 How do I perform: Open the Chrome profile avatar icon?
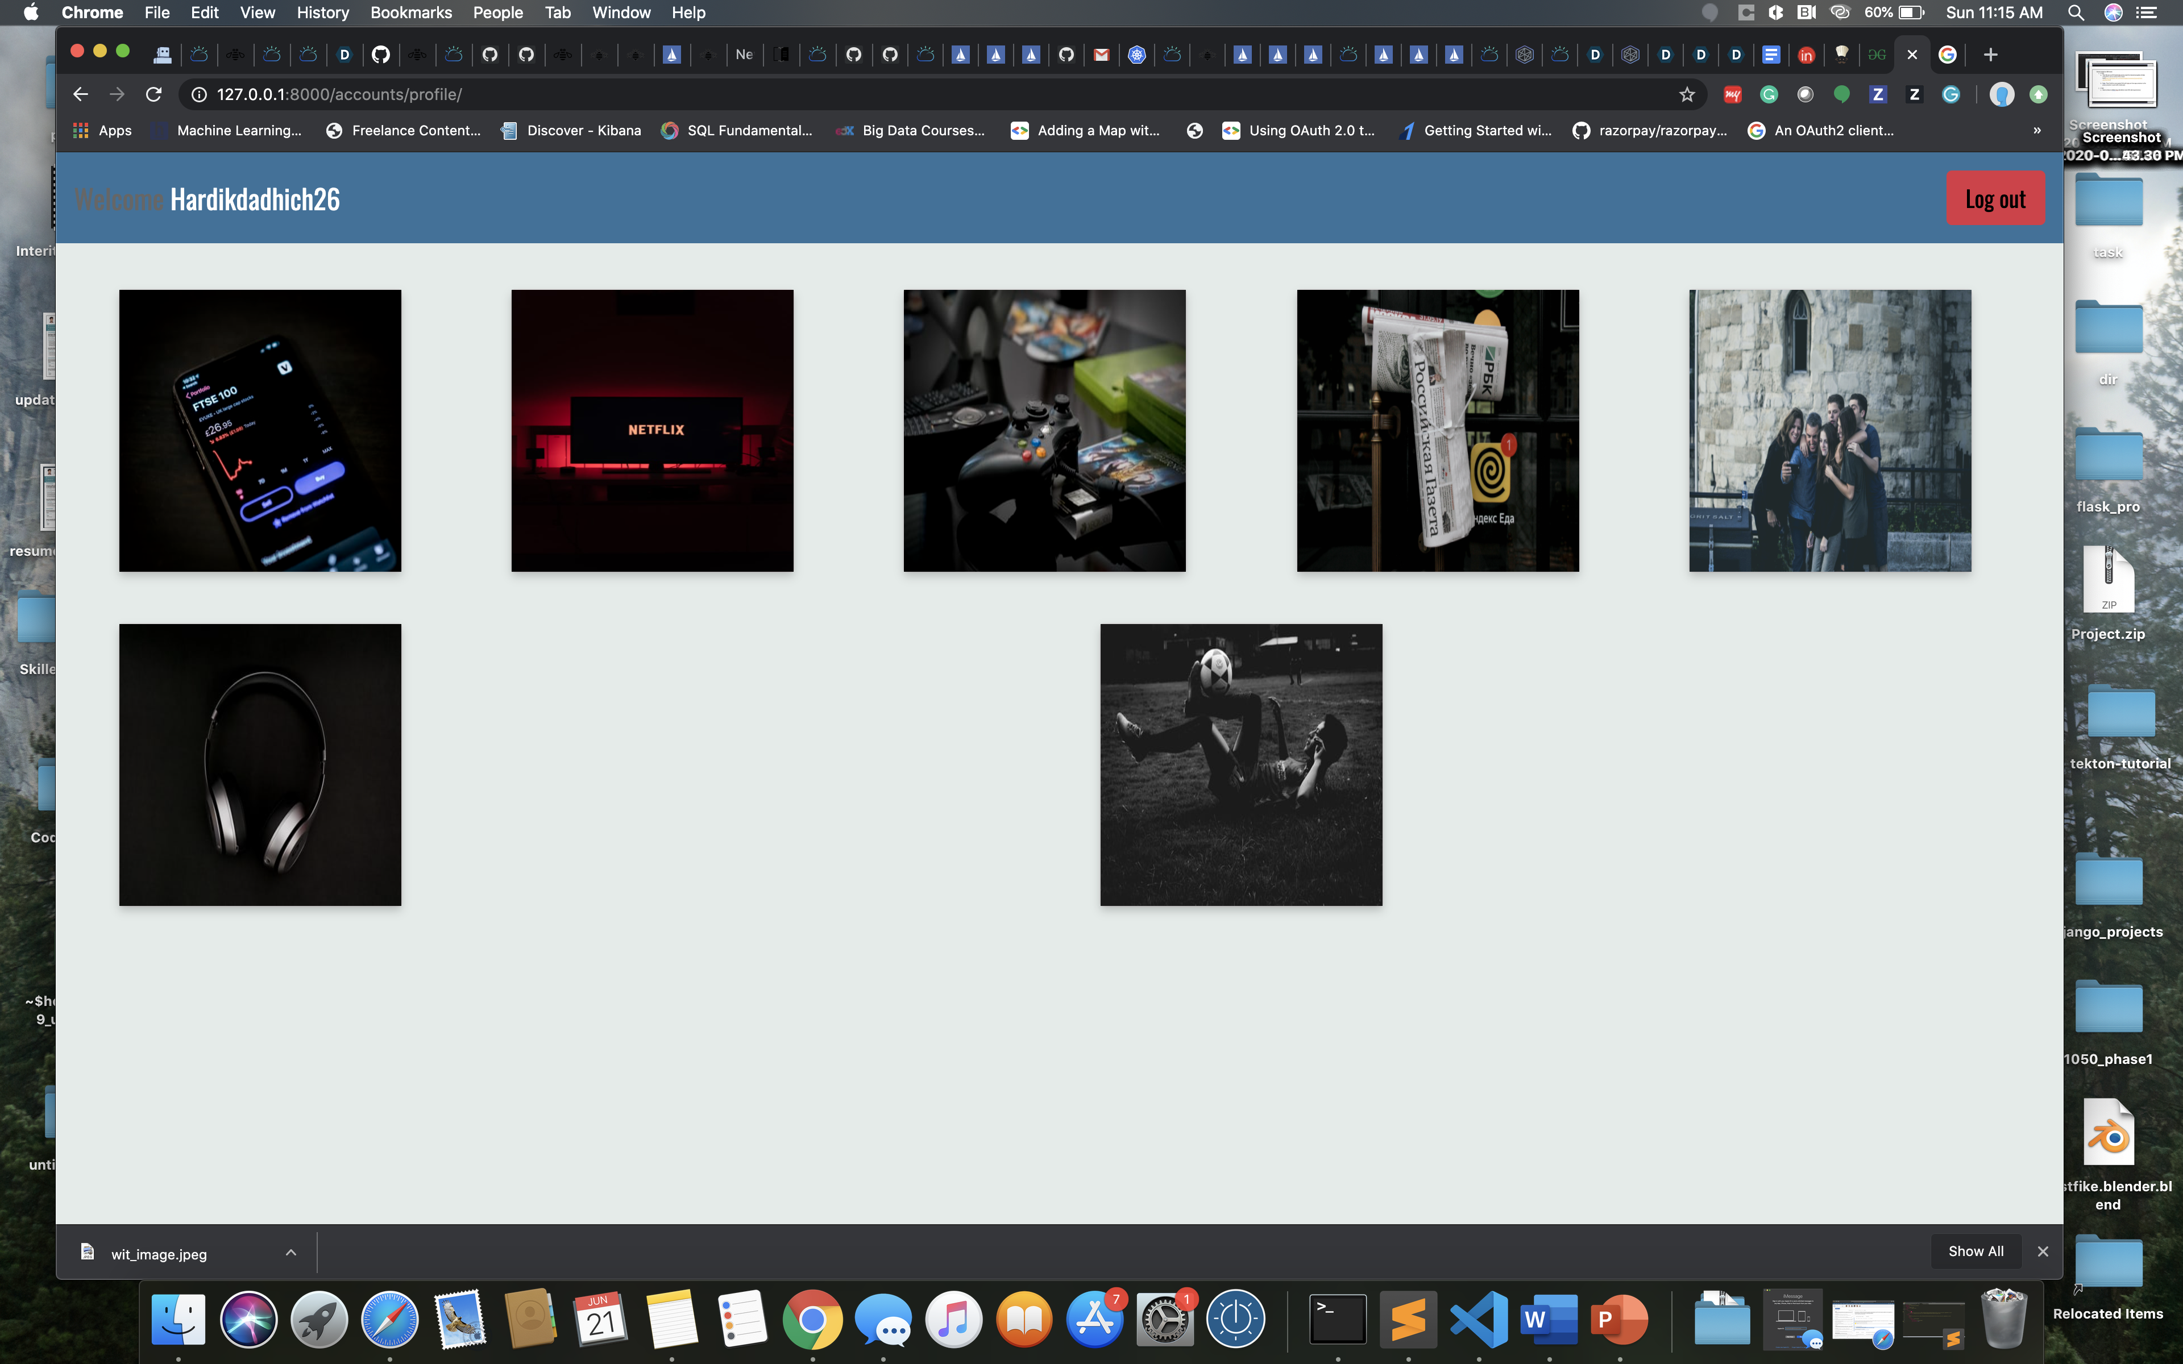tap(2002, 94)
